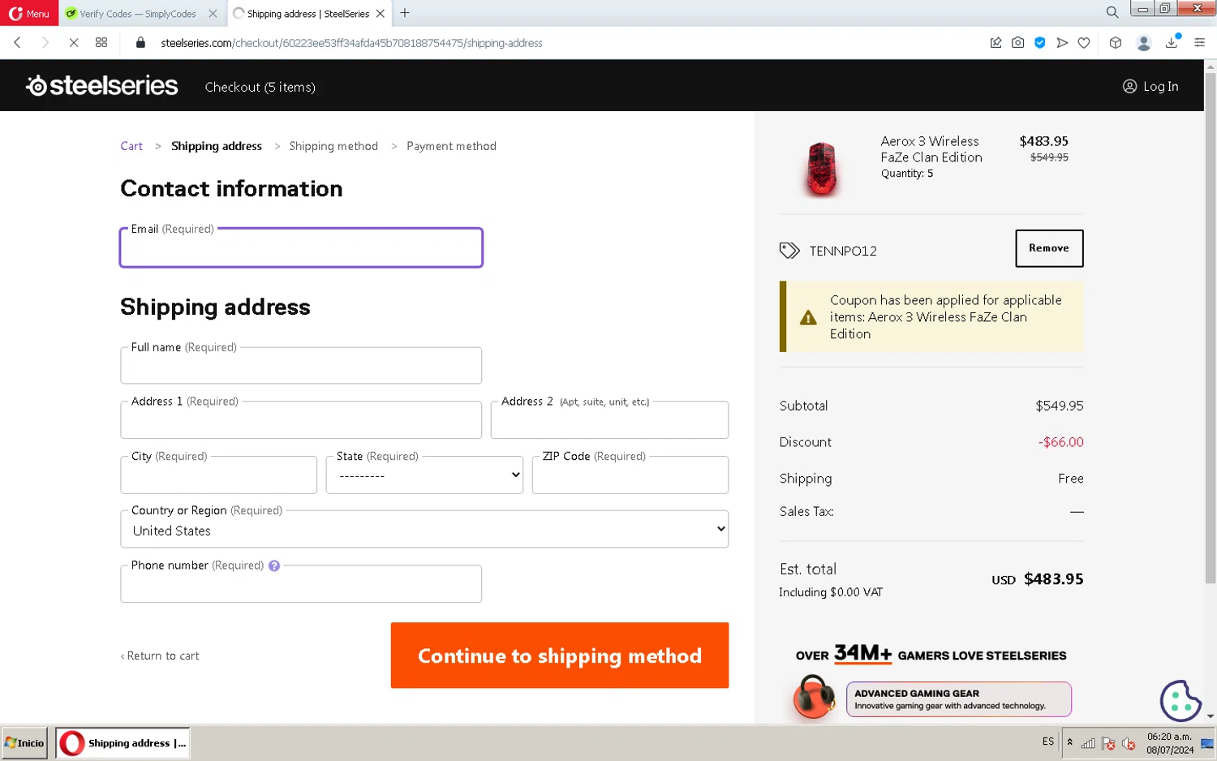
Task: Focus the City field
Action: point(218,475)
